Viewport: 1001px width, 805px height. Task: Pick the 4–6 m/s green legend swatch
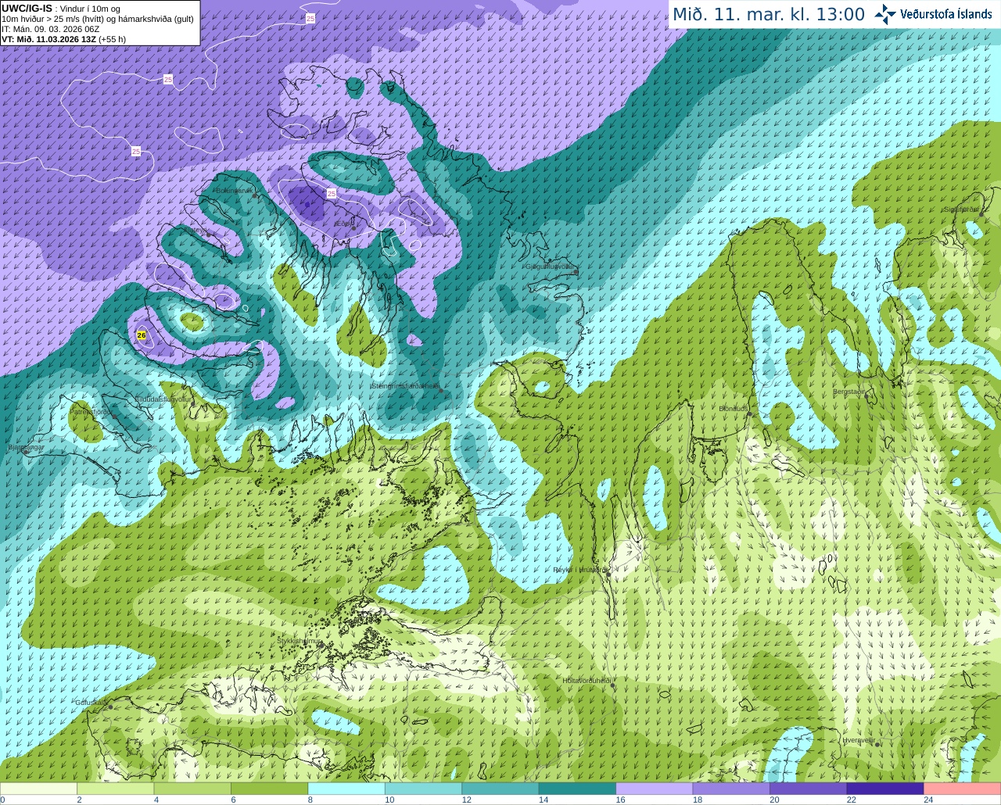192,789
